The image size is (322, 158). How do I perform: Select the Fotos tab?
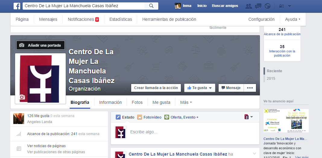tap(137, 102)
